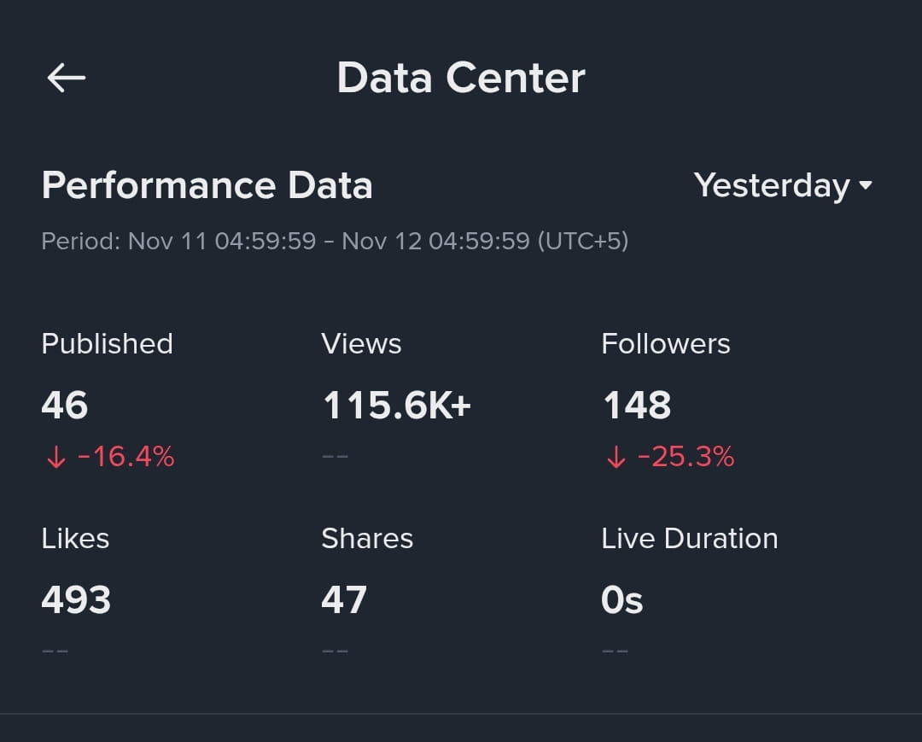Tap the Likes metric label
Viewport: 922px width, 742px height.
pos(75,539)
